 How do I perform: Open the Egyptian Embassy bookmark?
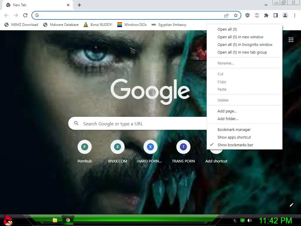tap(169, 25)
